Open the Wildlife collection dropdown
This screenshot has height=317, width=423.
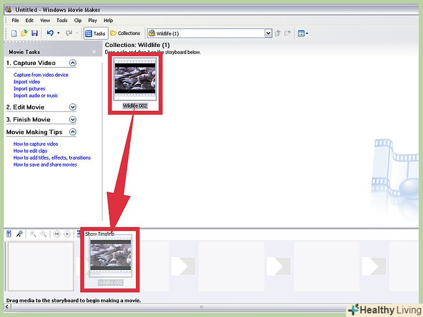click(268, 34)
